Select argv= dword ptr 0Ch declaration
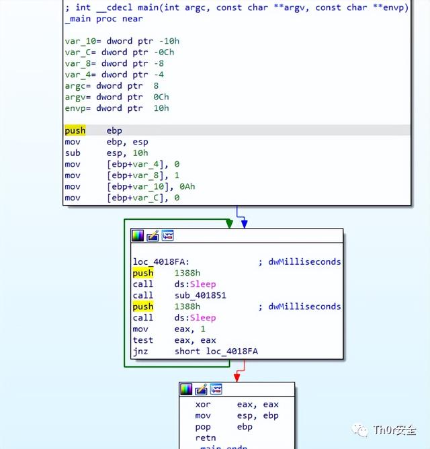Viewport: 430px width, 449px height. (117, 97)
